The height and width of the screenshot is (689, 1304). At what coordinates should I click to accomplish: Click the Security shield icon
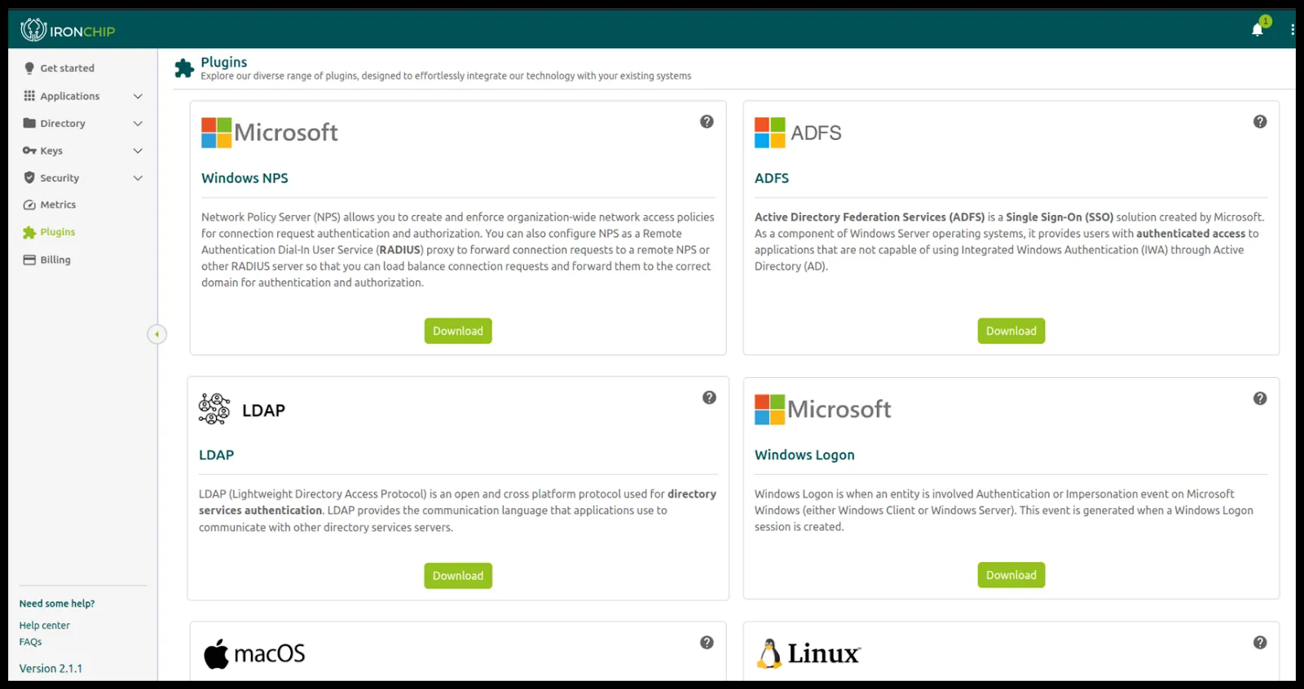coord(29,178)
